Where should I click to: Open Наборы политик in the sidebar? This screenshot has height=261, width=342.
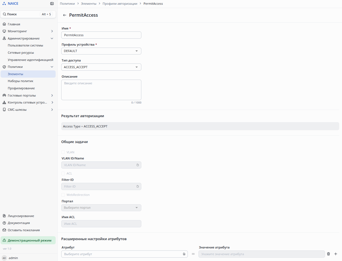pyautogui.click(x=21, y=81)
